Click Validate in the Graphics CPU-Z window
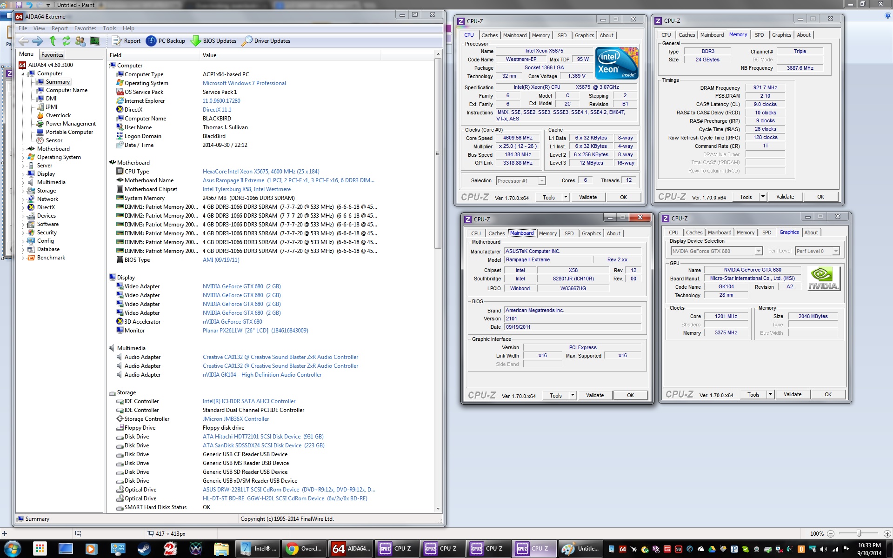The width and height of the screenshot is (893, 558). coord(793,394)
